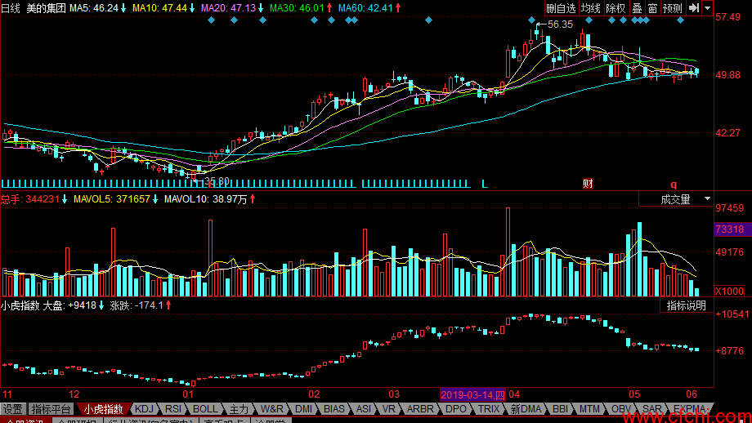Switch to the OBV indicator tab
752x423 pixels.
tap(621, 409)
